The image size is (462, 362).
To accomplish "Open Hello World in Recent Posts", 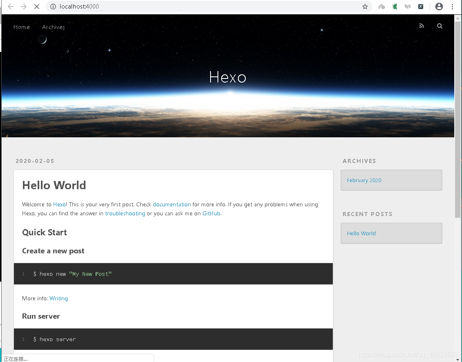I will 361,233.
